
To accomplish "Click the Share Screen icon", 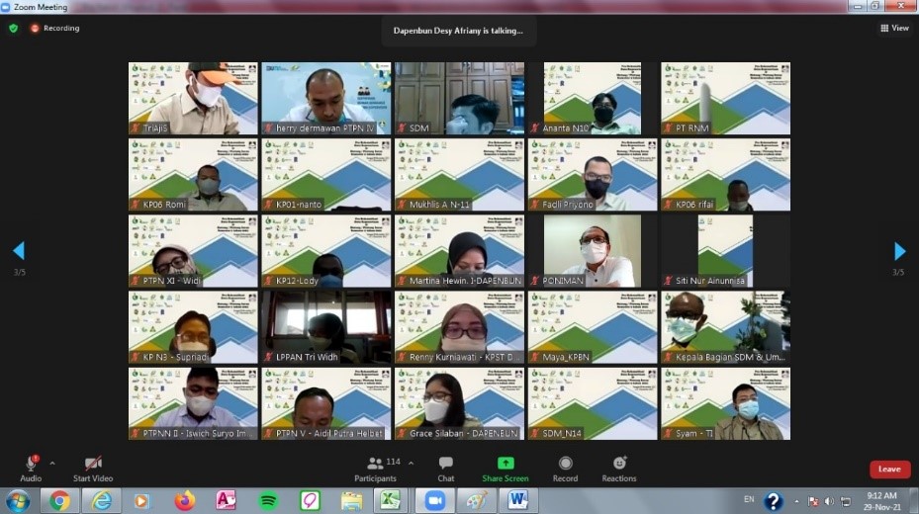I will (x=505, y=464).
